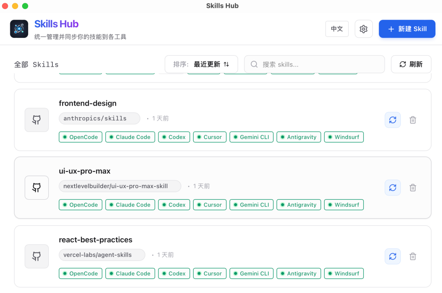
Task: Trash the react-best-practices skill
Action: click(x=413, y=256)
